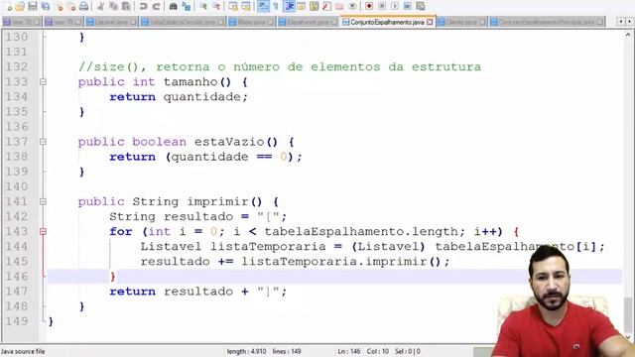Copy selection toolbar icon
The width and height of the screenshot is (635, 357).
click(x=113, y=6)
